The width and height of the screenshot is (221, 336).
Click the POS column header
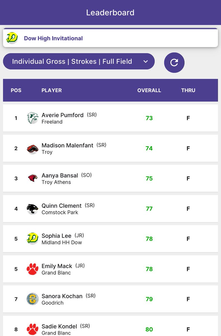pos(16,90)
